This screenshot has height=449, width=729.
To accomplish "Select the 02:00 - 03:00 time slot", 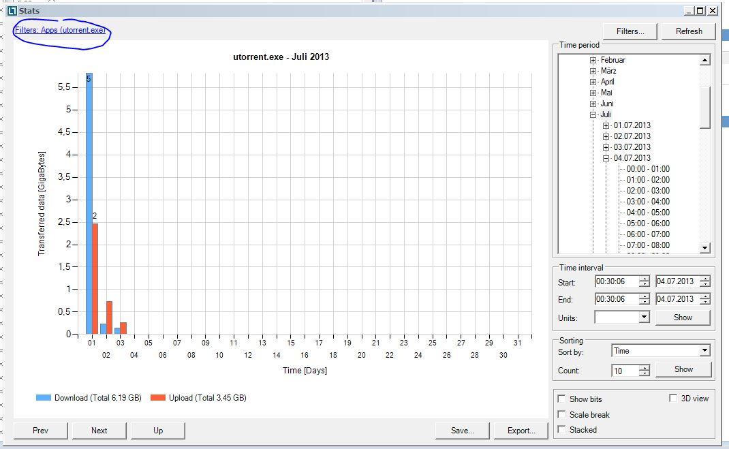I will pos(648,191).
